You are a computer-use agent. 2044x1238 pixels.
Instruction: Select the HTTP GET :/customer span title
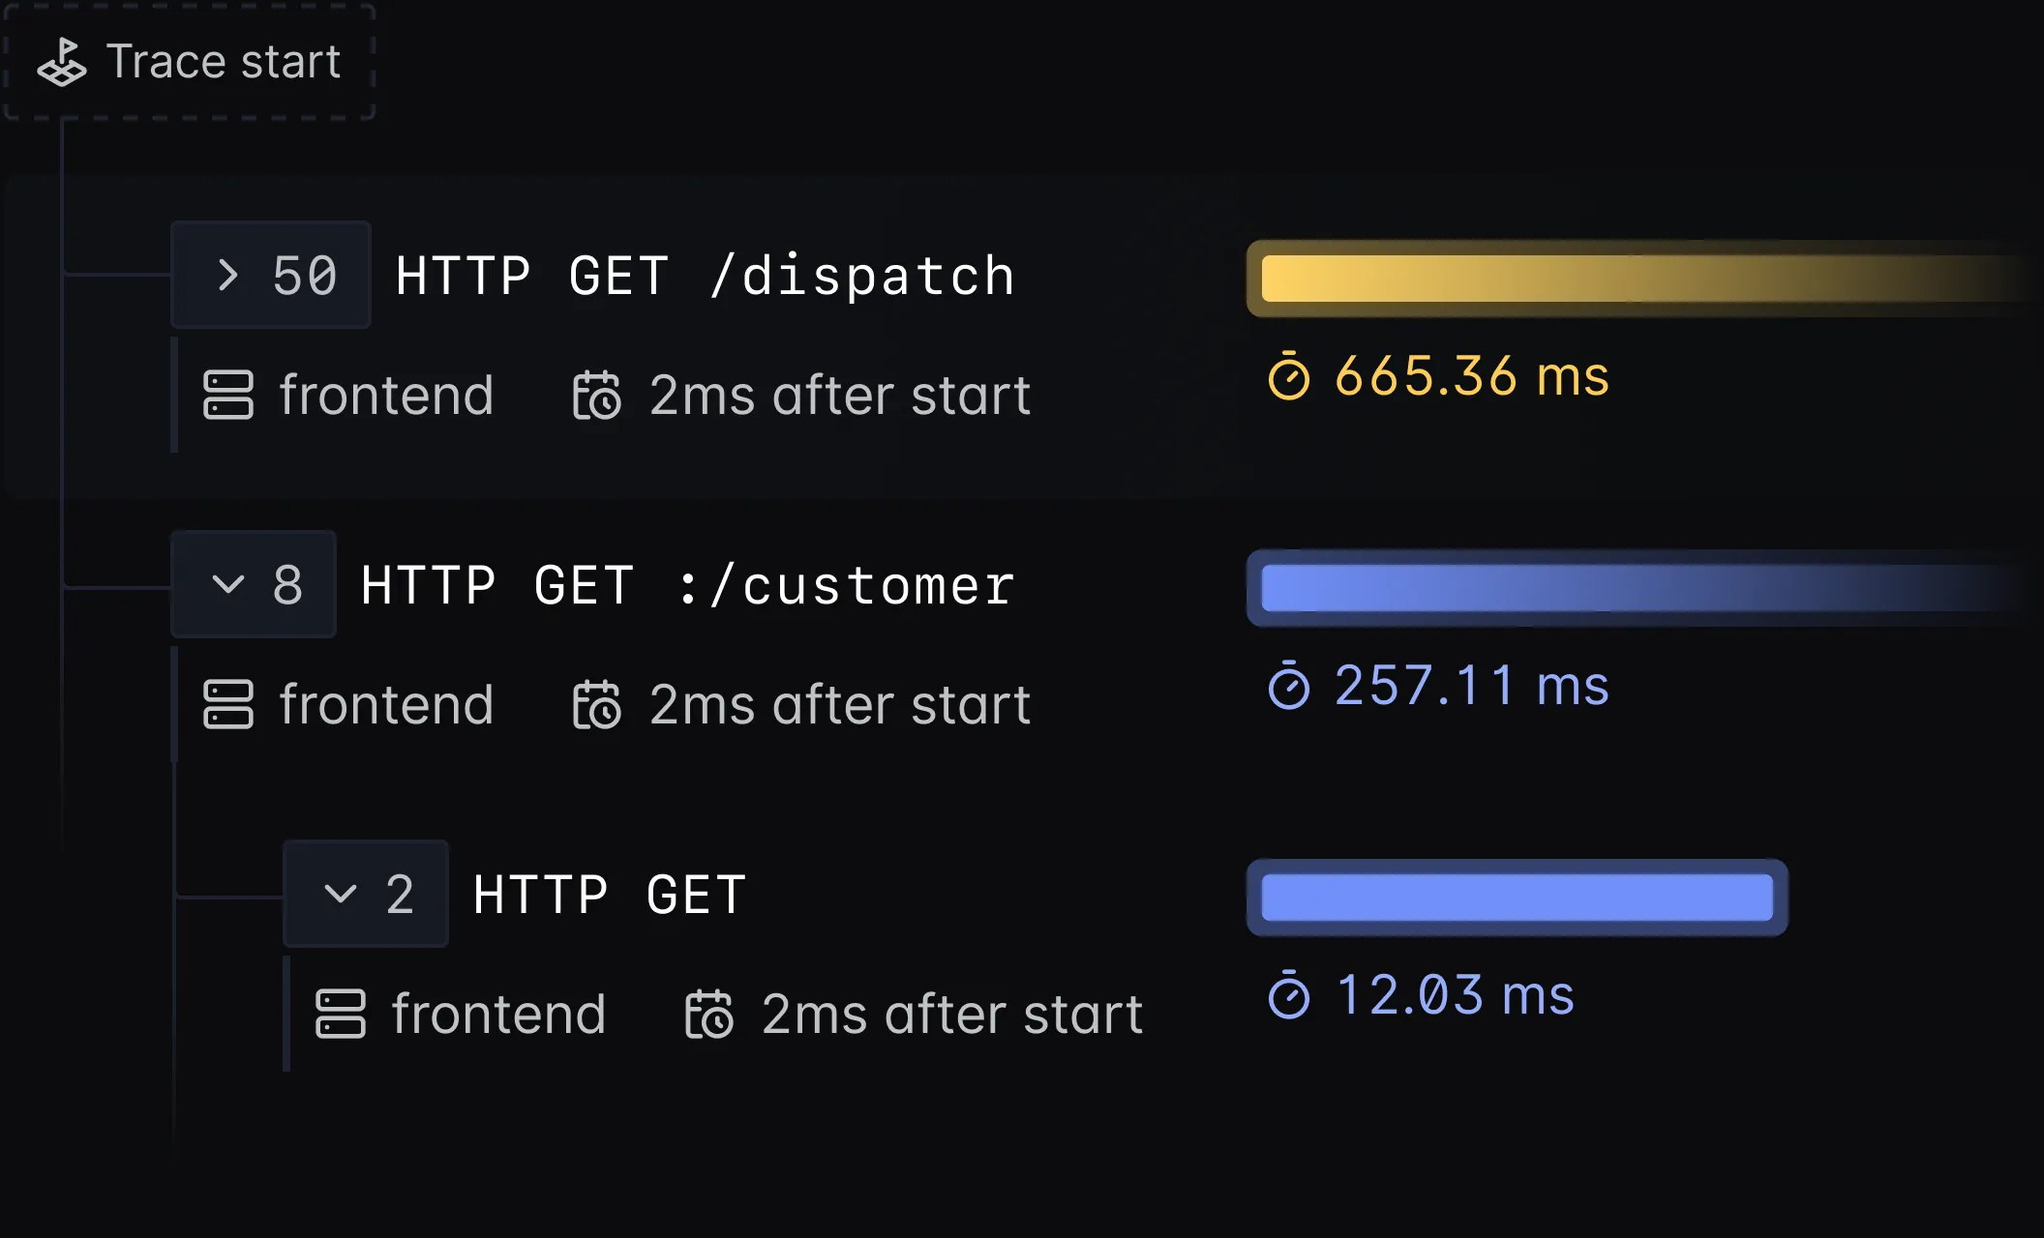(x=687, y=585)
